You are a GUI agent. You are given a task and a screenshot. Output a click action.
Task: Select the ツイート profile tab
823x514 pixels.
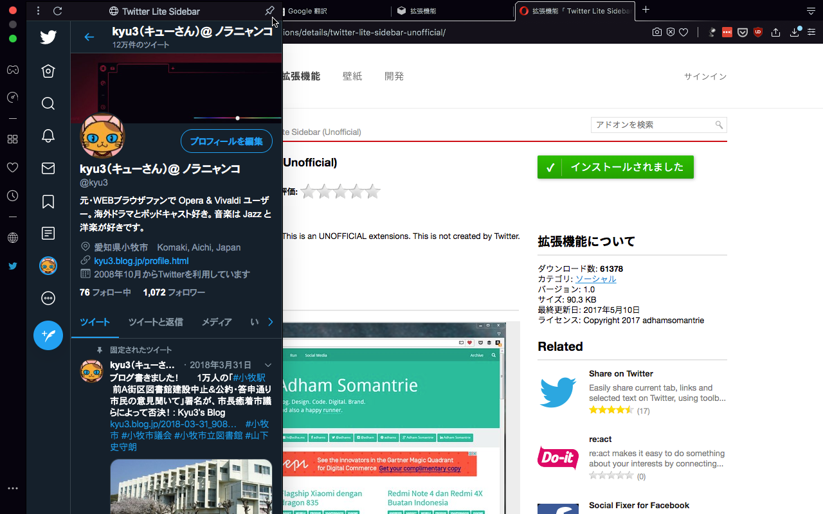click(95, 322)
